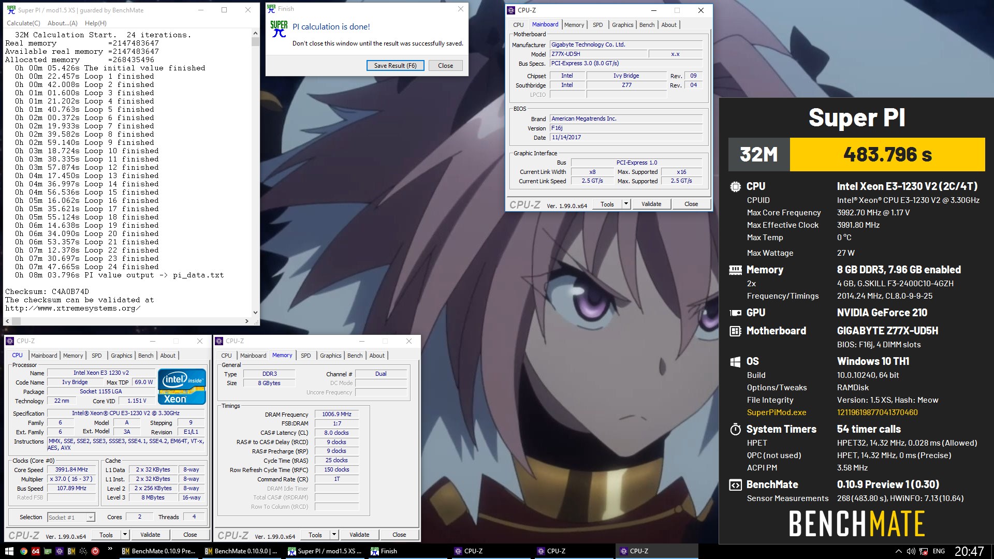Show additional quick launch items via double chevron

(x=110, y=549)
